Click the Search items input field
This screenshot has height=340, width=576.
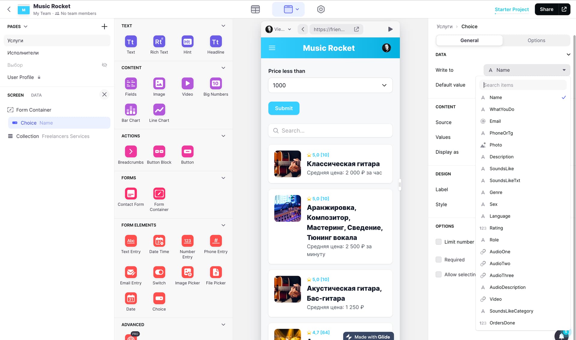523,85
